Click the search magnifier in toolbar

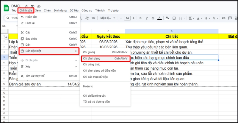pyautogui.click(x=8, y=18)
